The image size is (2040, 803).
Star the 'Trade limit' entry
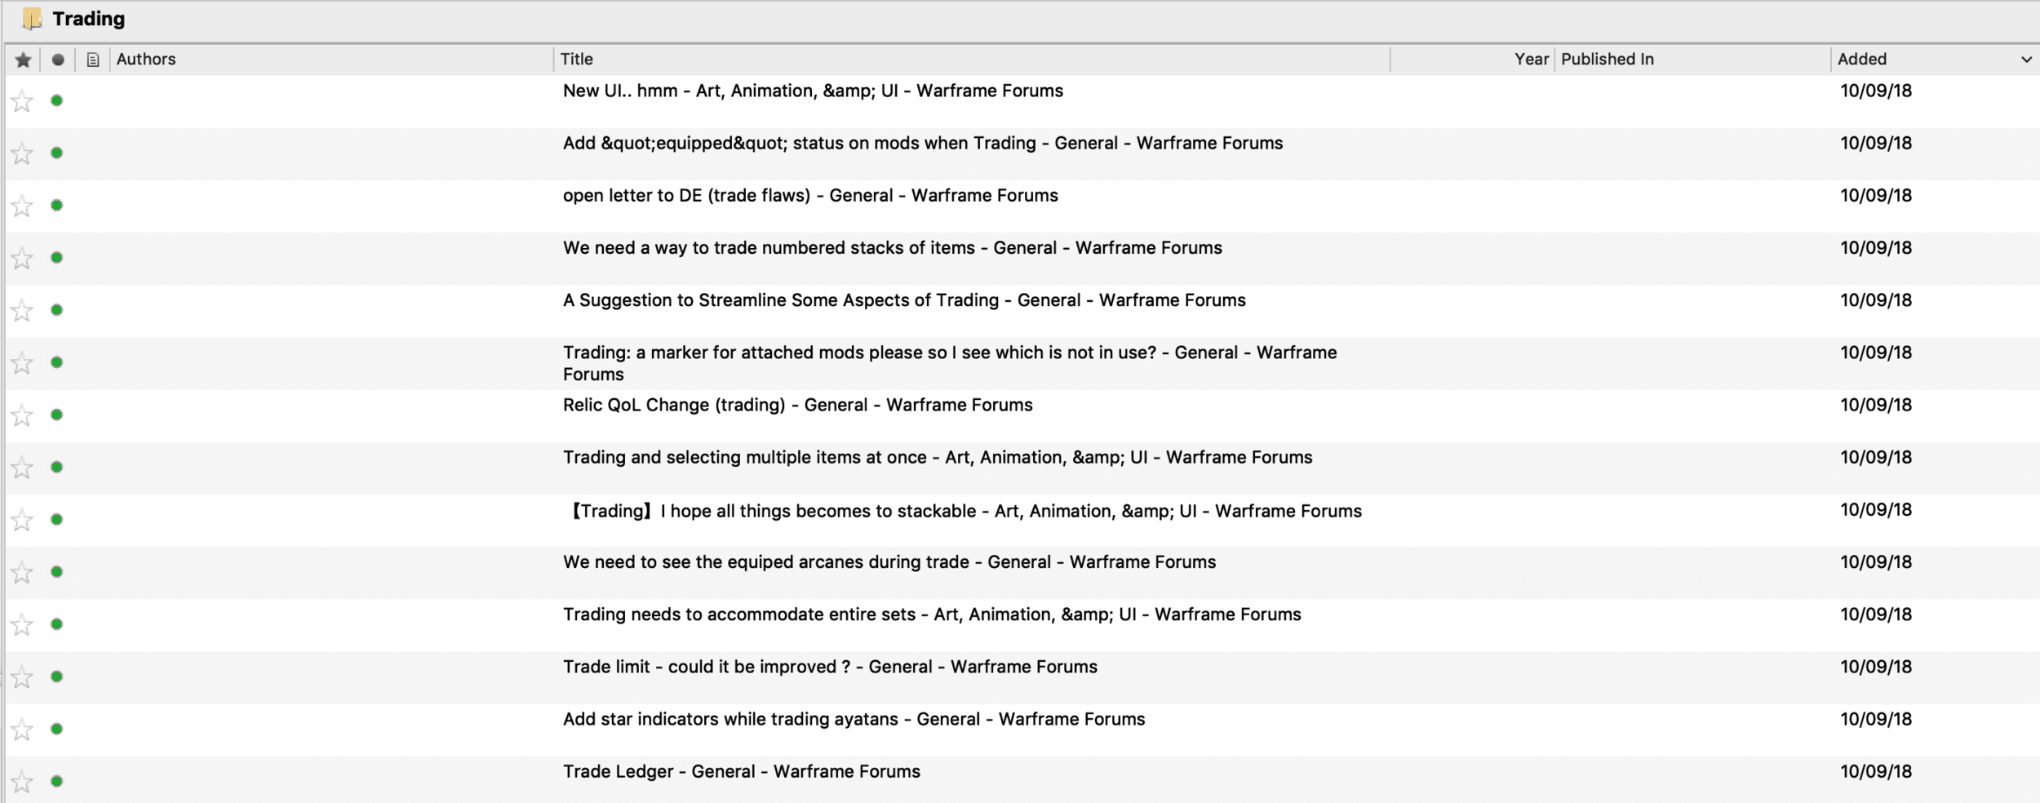coord(22,677)
